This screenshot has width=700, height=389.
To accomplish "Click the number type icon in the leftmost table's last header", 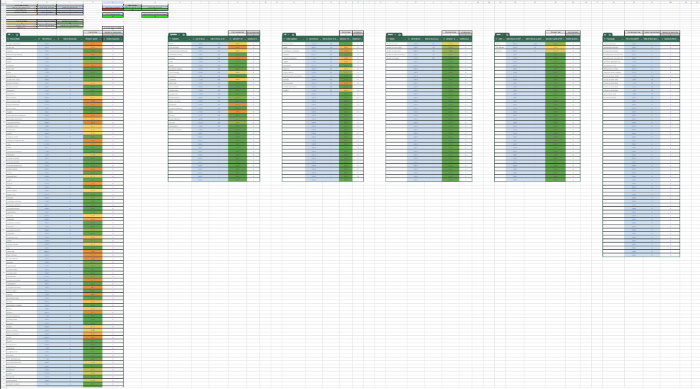I will tap(105, 39).
